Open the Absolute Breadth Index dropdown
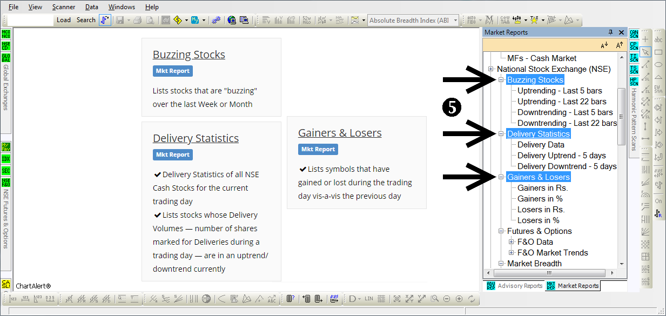This screenshot has width=666, height=316. point(455,20)
